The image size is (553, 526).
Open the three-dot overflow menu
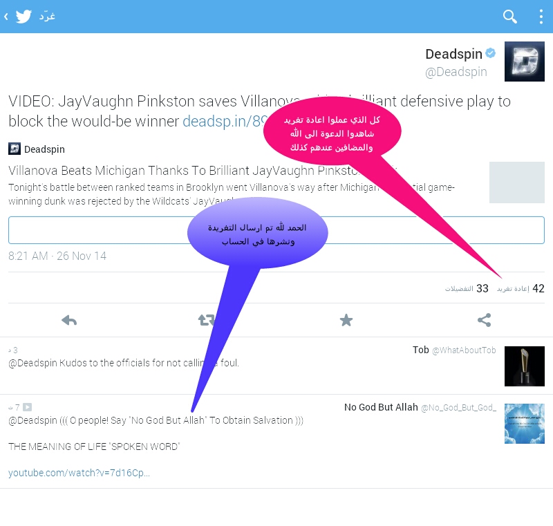[x=541, y=17]
